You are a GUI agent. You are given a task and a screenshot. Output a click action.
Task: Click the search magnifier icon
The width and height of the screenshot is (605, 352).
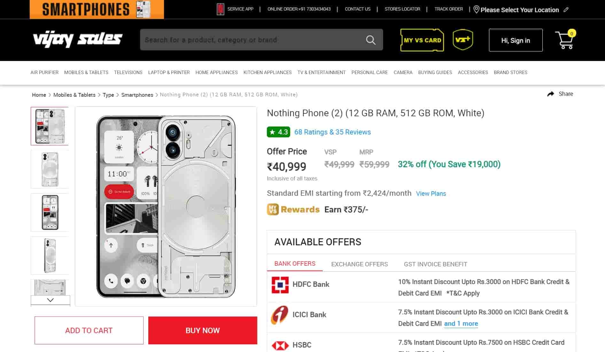click(x=370, y=40)
